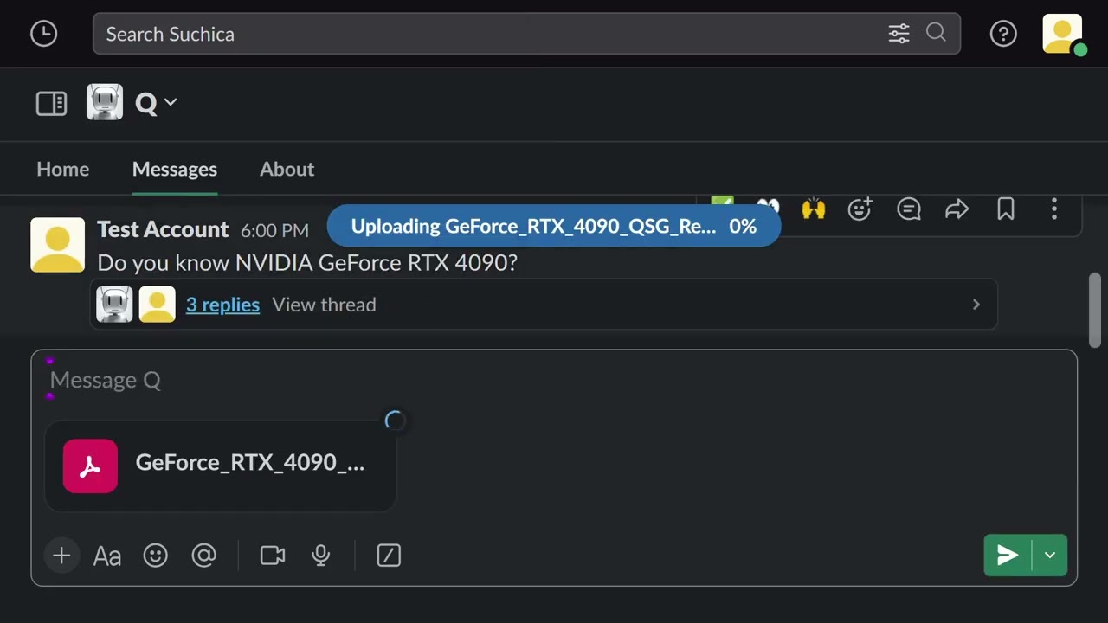Expand the send options dropdown arrow

pyautogui.click(x=1050, y=556)
